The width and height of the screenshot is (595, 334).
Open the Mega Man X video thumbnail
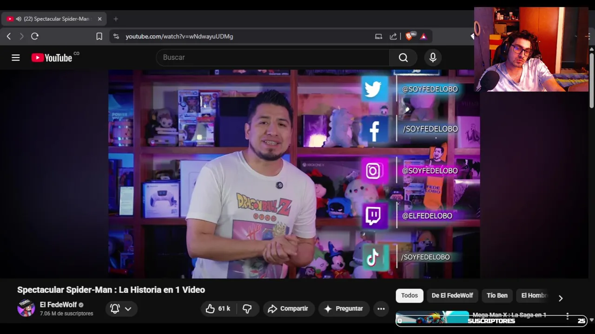pos(432,318)
